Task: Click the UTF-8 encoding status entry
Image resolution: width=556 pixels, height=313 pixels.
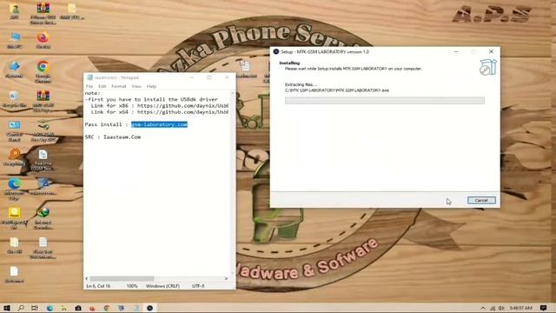Action: [198, 286]
